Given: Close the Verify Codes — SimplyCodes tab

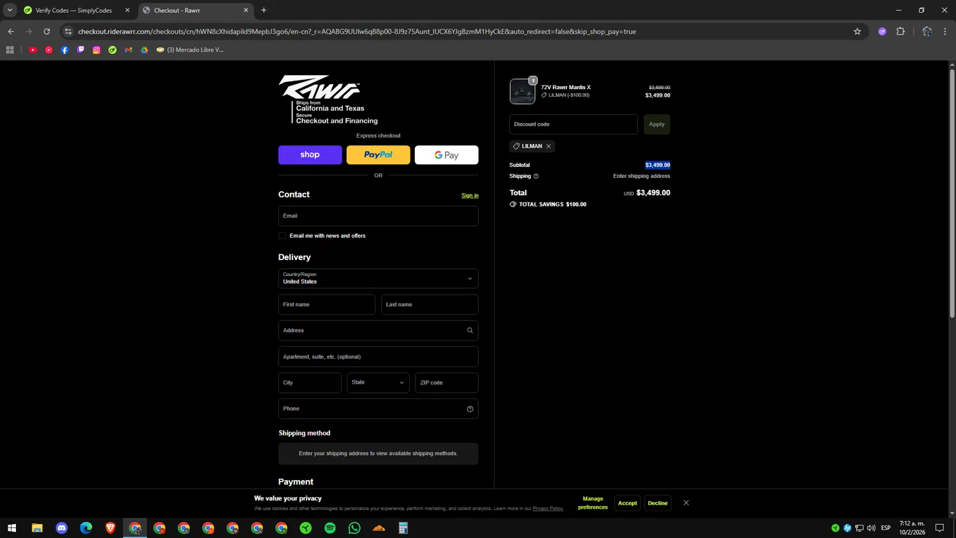Looking at the screenshot, I should coord(127,10).
